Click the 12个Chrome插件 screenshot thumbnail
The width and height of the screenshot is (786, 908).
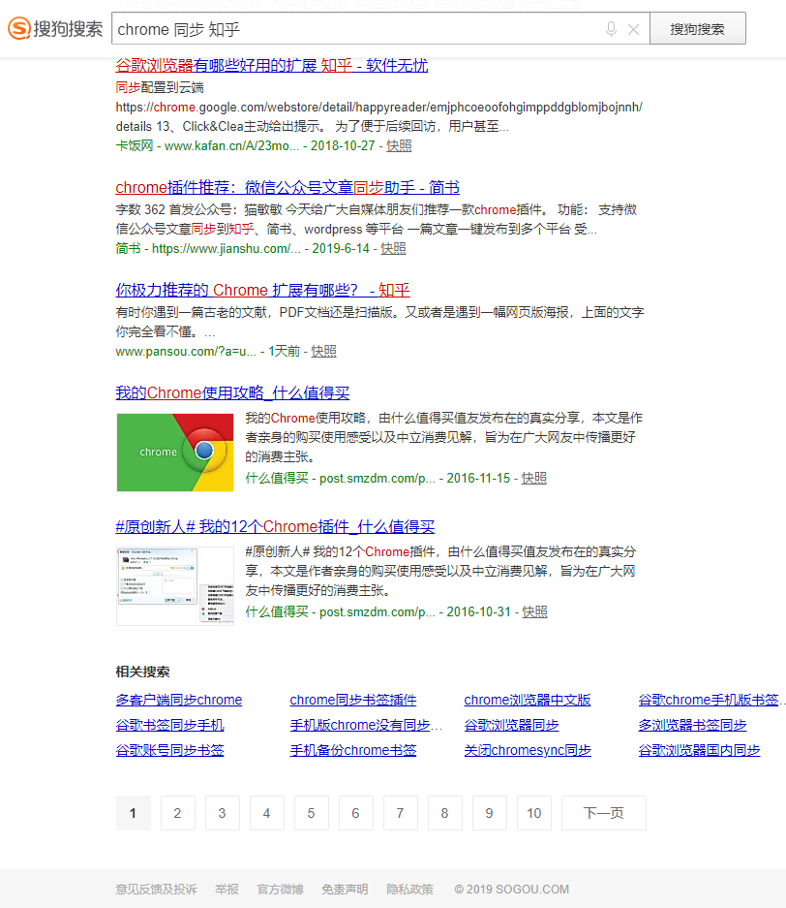click(x=175, y=586)
